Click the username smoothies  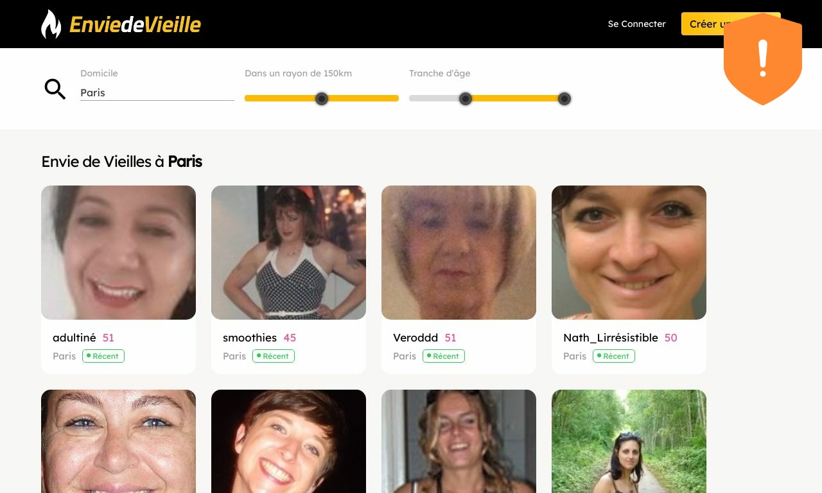pyautogui.click(x=250, y=338)
